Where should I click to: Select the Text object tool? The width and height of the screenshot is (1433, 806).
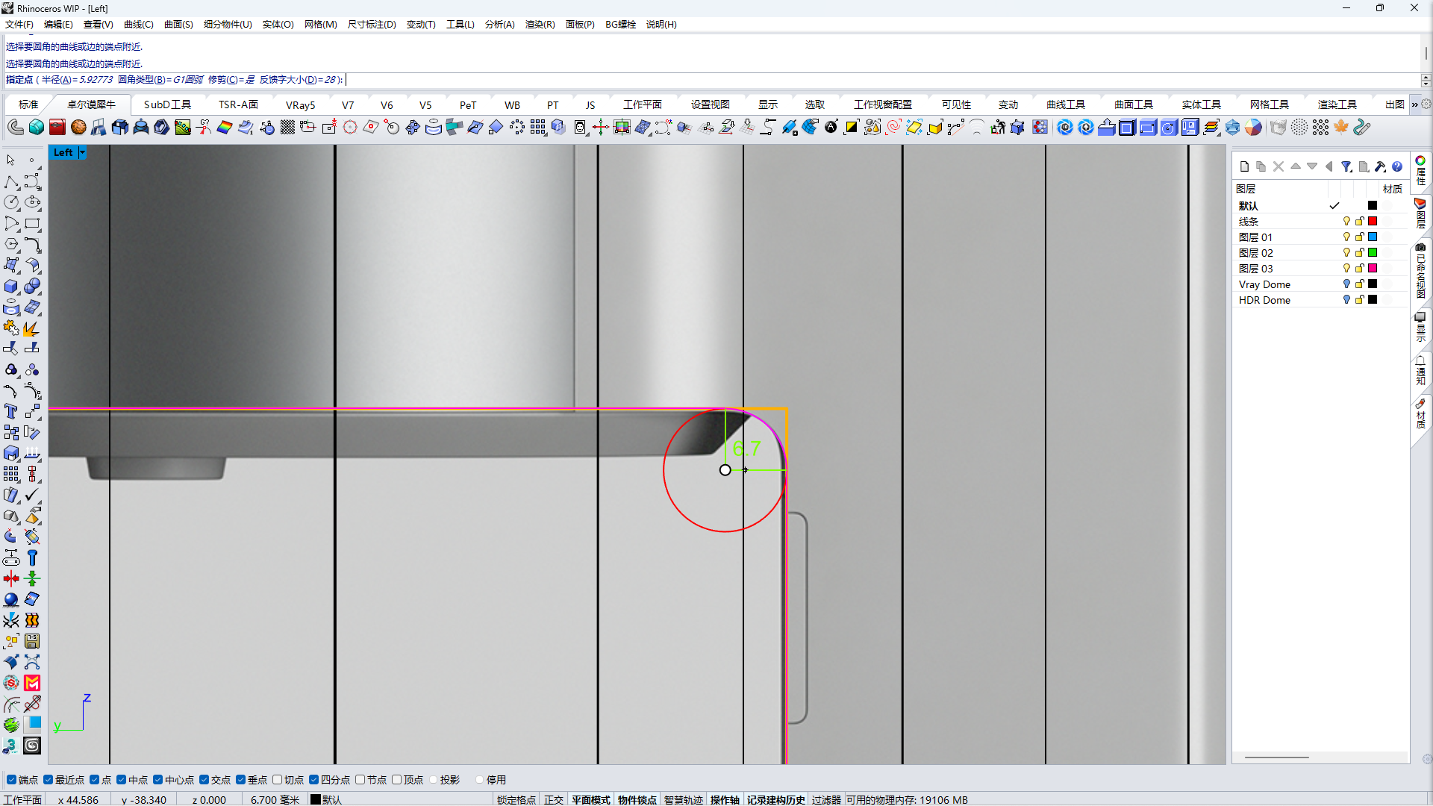[11, 411]
